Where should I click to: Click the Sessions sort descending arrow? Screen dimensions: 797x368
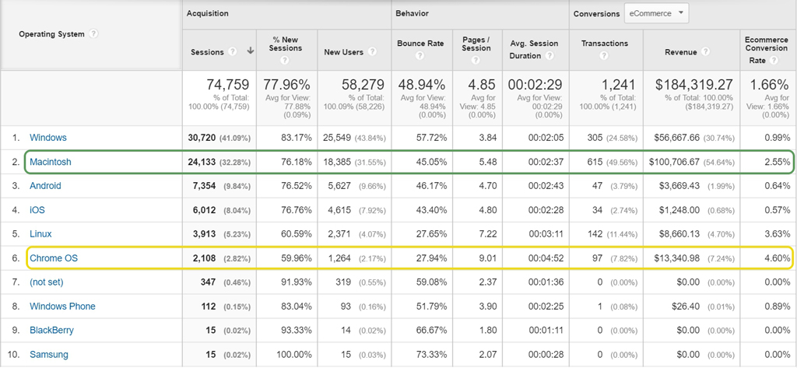pyautogui.click(x=251, y=52)
